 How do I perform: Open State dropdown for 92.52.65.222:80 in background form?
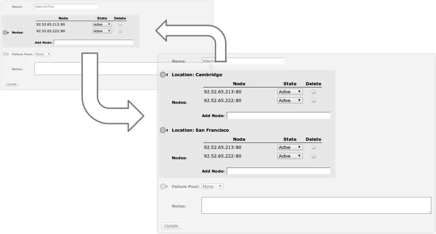[x=102, y=31]
